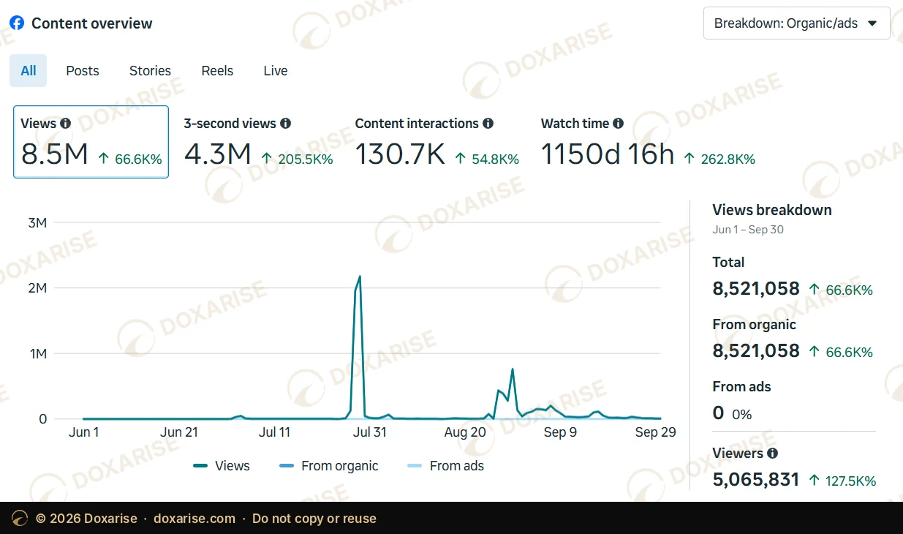The image size is (903, 534).
Task: Click the Jun 1 – Sep 30 date range
Action: (x=748, y=230)
